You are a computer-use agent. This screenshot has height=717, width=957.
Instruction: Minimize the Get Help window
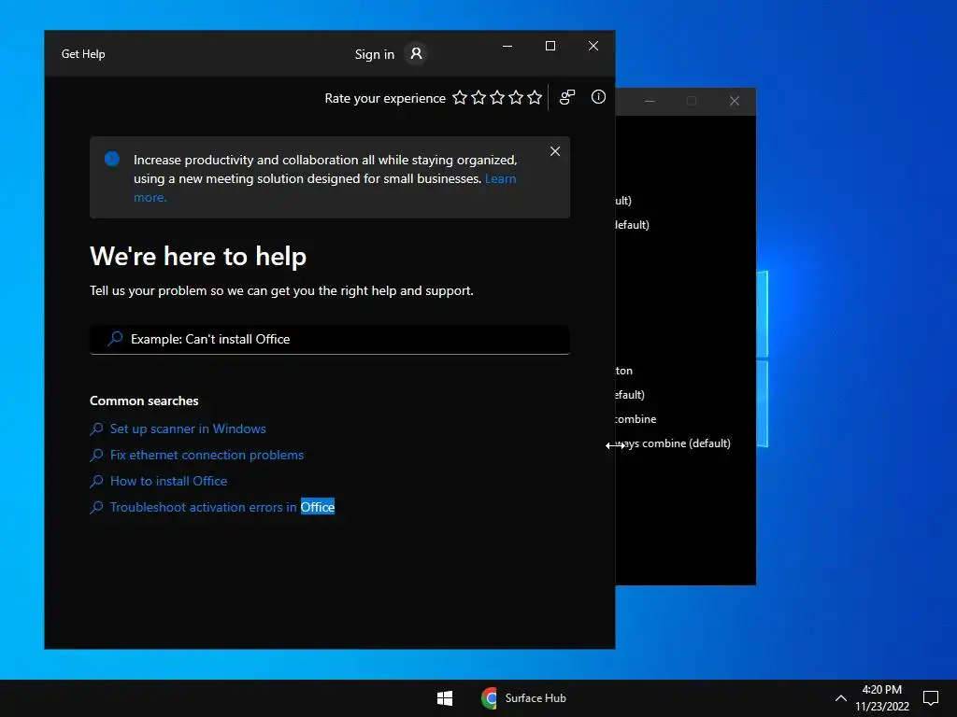tap(507, 46)
